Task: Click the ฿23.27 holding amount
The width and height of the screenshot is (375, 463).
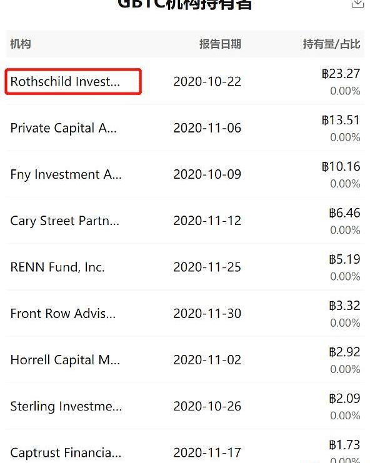Action: [341, 74]
